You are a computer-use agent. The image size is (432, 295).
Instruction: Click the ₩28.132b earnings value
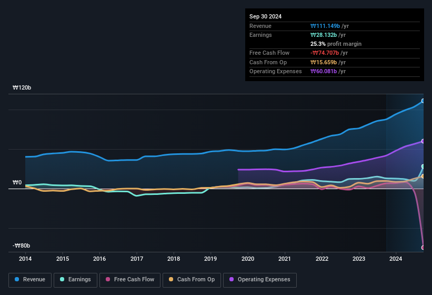(x=324, y=35)
